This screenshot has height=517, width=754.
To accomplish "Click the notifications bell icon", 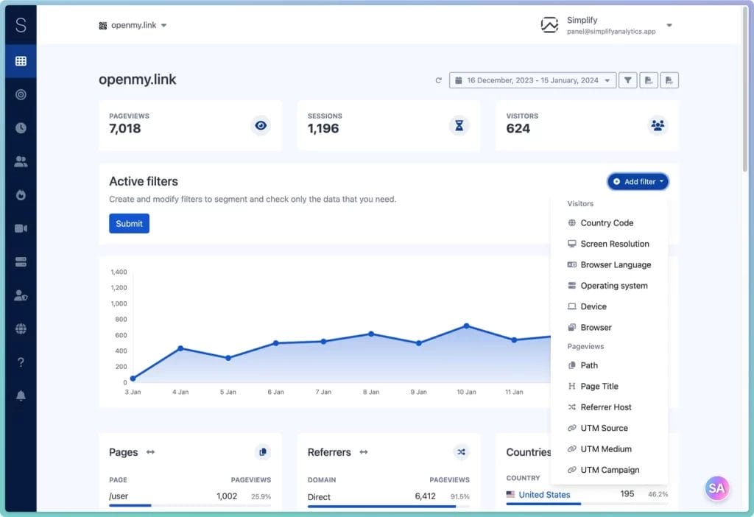I will (x=20, y=395).
